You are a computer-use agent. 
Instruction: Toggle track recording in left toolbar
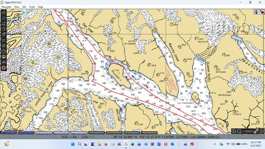point(4,35)
